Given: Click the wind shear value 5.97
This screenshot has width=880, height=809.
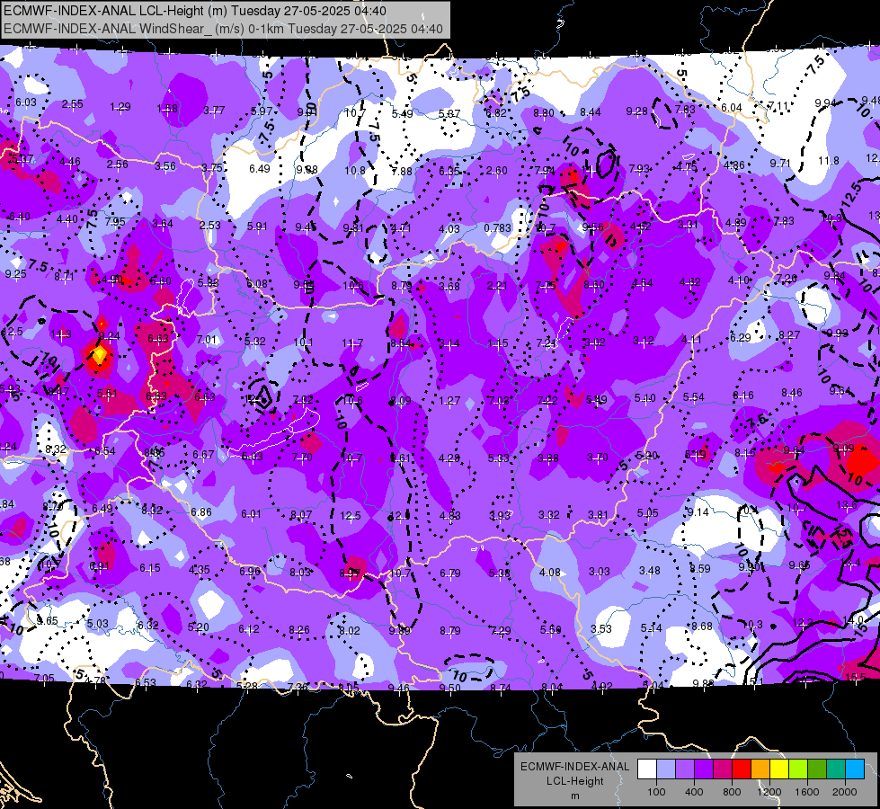Looking at the screenshot, I should click(262, 111).
